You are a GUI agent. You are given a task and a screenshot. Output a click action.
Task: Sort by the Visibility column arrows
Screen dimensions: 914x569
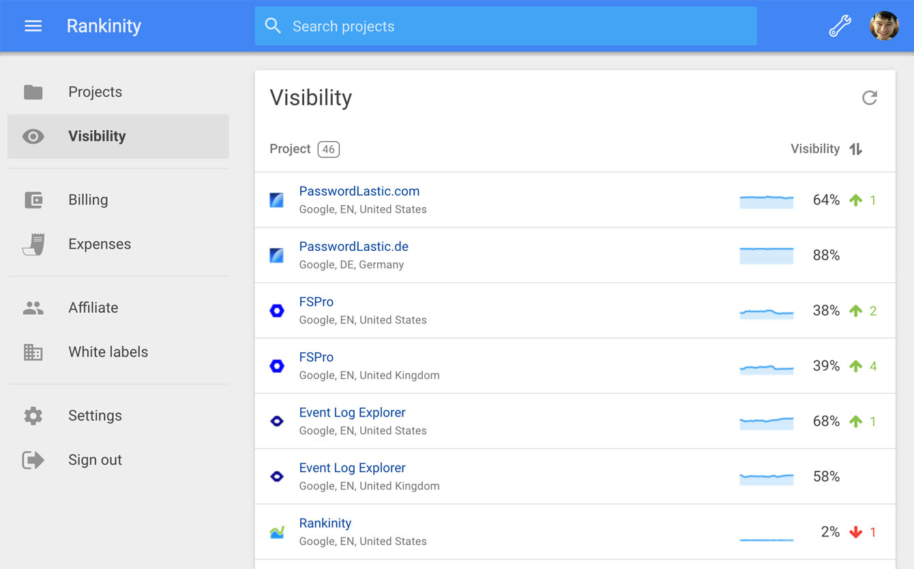pos(856,149)
